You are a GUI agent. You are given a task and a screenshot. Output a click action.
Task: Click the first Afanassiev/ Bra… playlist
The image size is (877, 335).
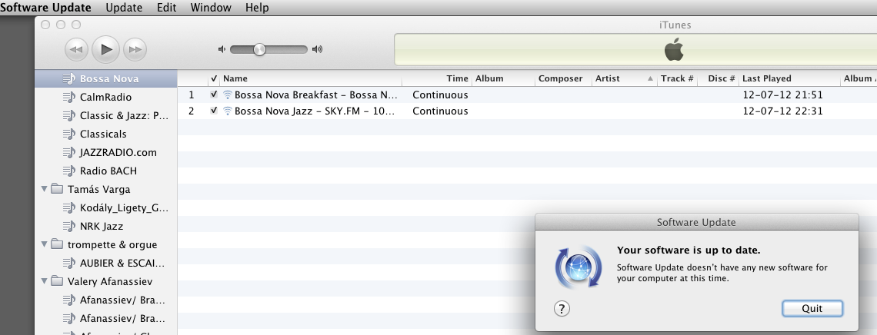click(x=106, y=300)
